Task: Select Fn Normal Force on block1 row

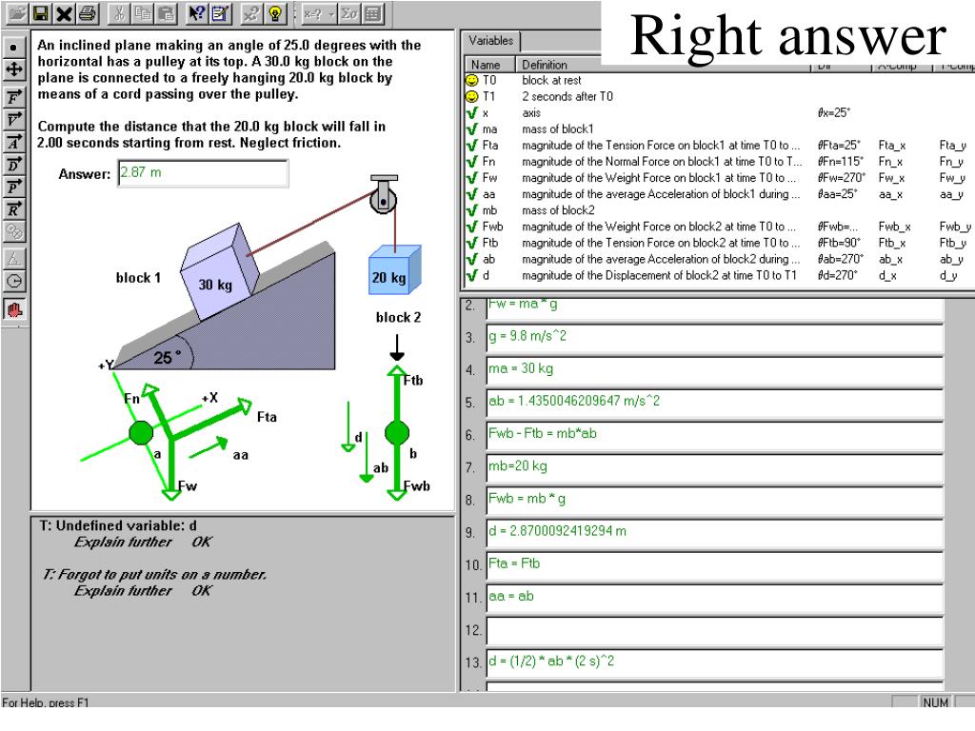Action: pos(718,162)
